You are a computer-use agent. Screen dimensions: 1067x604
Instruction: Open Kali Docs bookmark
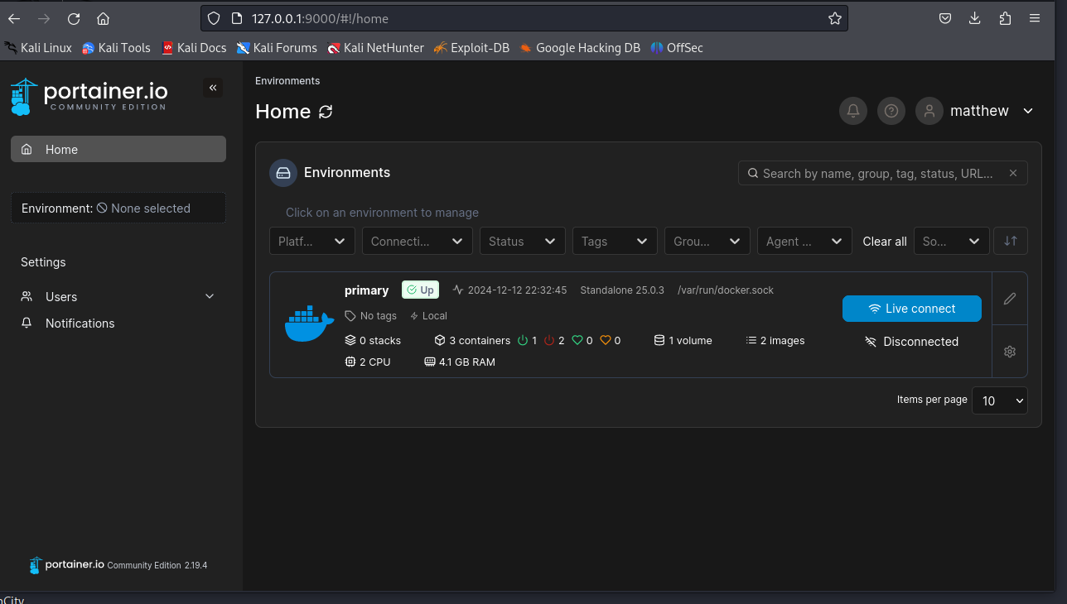click(x=194, y=48)
